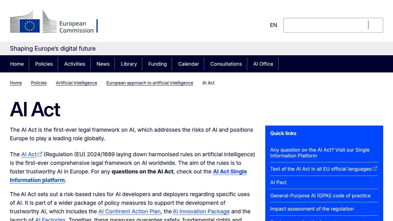This screenshot has height=221, width=393.
Task: Open the AI Innovation Package link
Action: coord(201,211)
